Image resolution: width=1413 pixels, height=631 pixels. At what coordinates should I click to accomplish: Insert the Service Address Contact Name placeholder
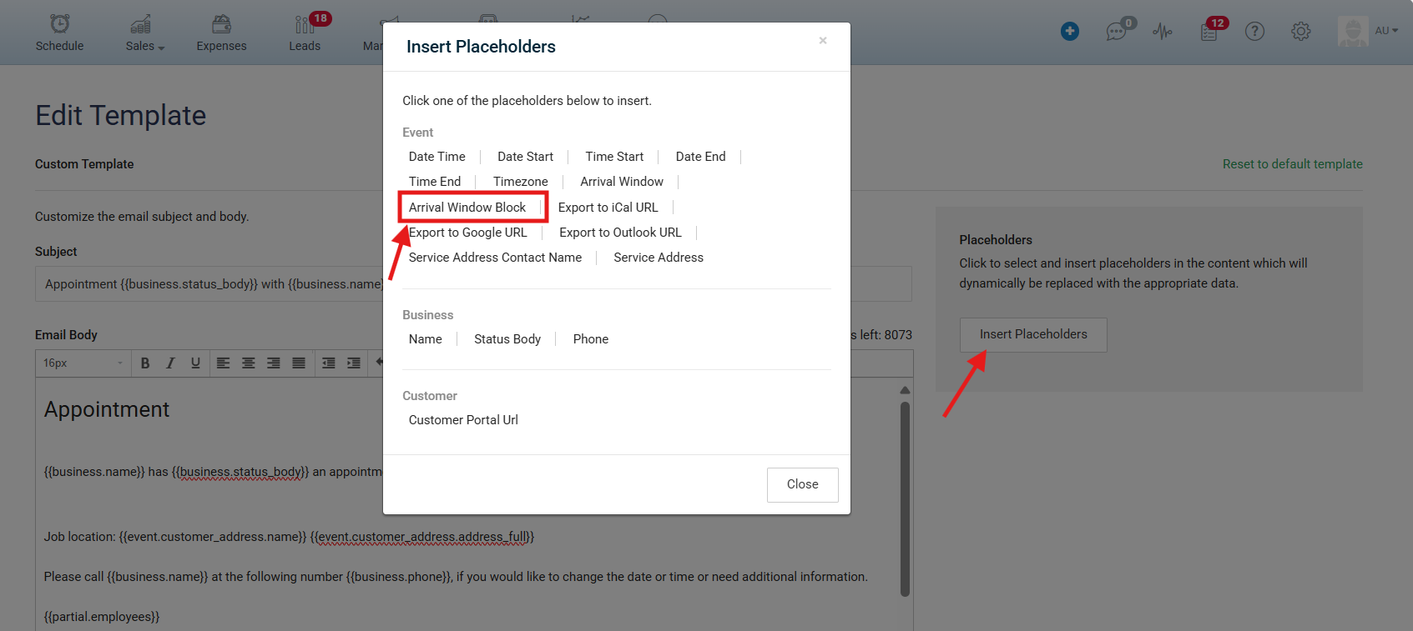click(496, 258)
